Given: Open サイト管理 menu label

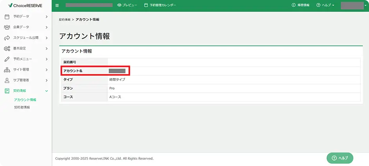Looking at the screenshot, I should [x=21, y=69].
